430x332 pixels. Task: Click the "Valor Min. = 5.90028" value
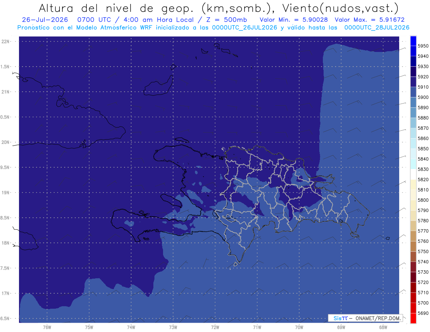[294, 20]
